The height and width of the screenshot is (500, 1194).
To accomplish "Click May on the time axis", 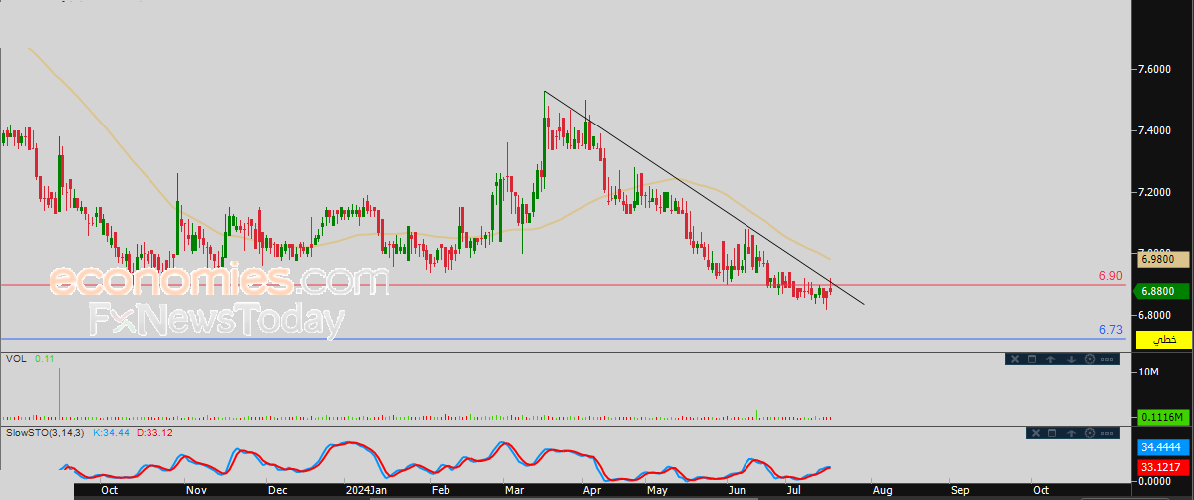I will pyautogui.click(x=655, y=491).
